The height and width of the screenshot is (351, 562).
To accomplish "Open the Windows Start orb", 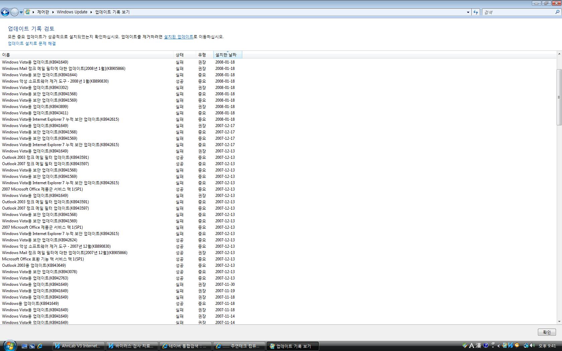I will coord(9,346).
